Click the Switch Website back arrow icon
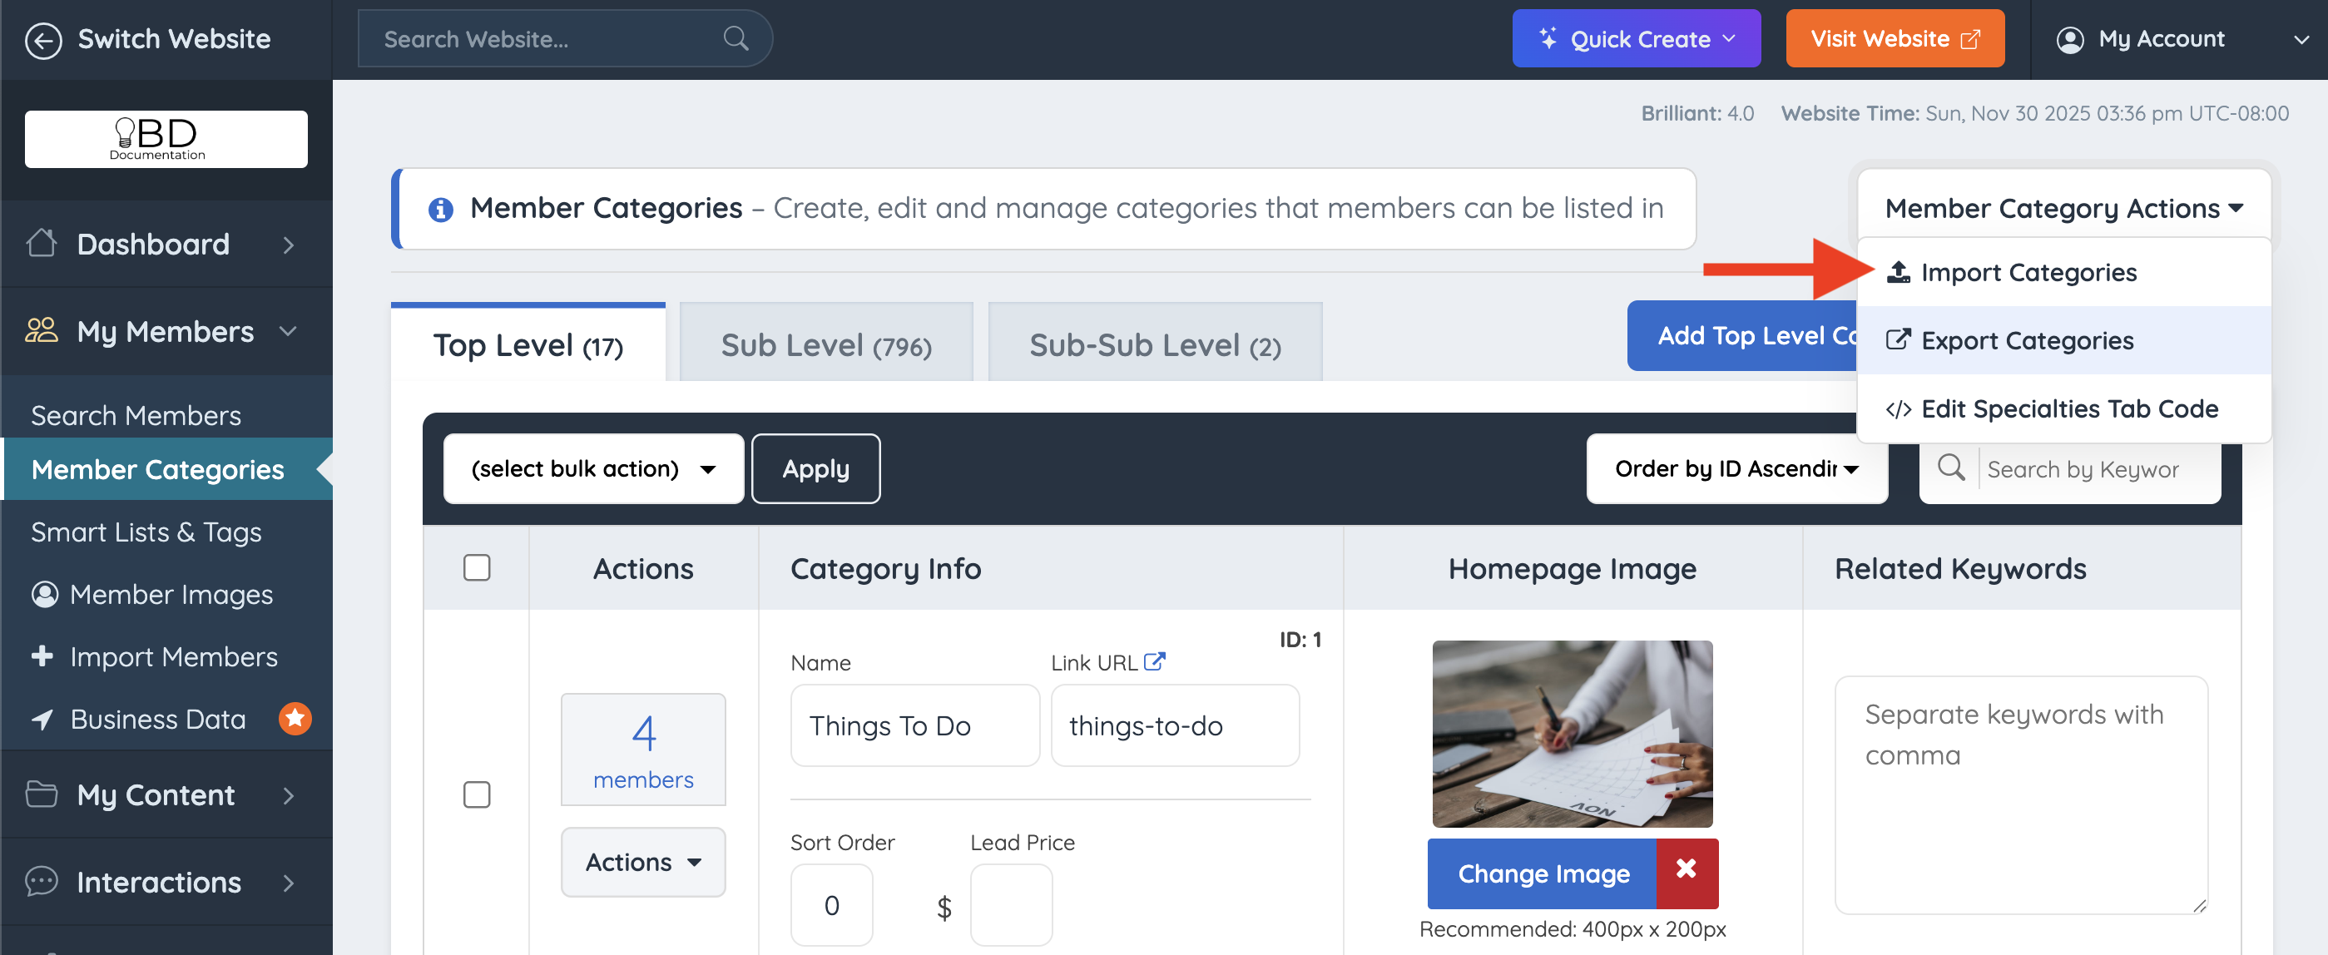Image resolution: width=2328 pixels, height=955 pixels. [42, 40]
